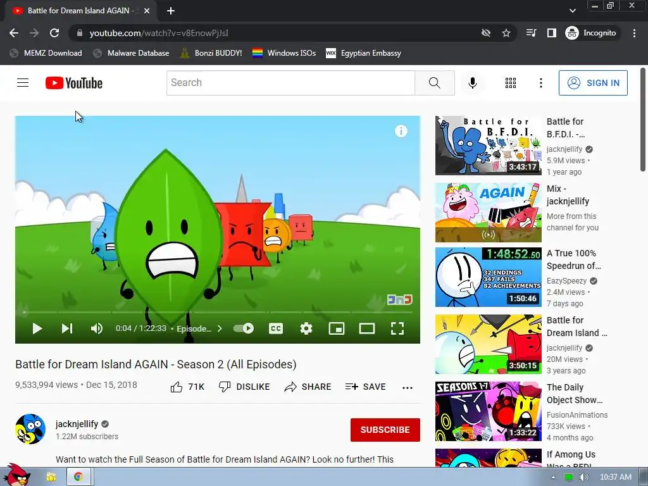Like the video with 71K thumbs up
648x486 pixels.
(187, 387)
